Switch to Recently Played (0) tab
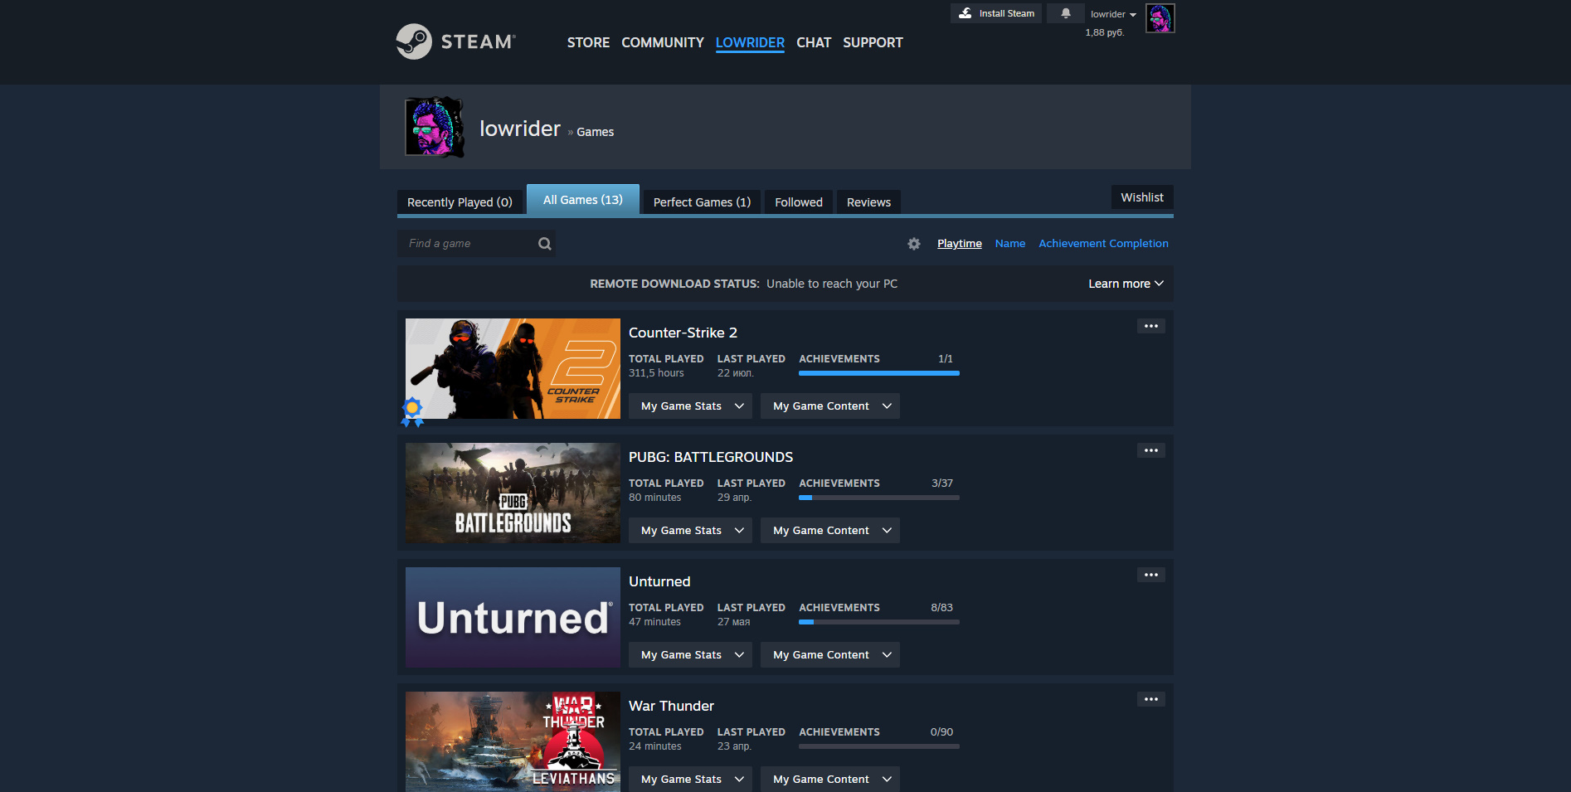 [460, 202]
